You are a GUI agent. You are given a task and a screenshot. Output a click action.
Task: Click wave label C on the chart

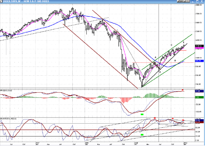pos(171,45)
